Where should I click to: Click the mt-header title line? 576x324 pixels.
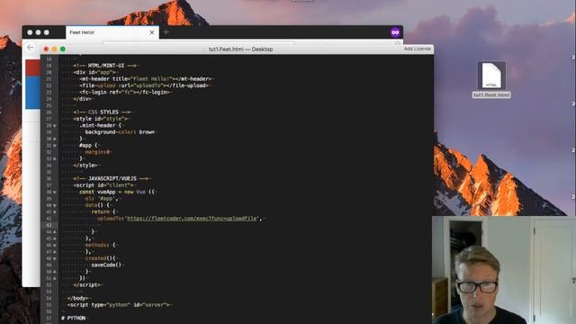coord(146,79)
